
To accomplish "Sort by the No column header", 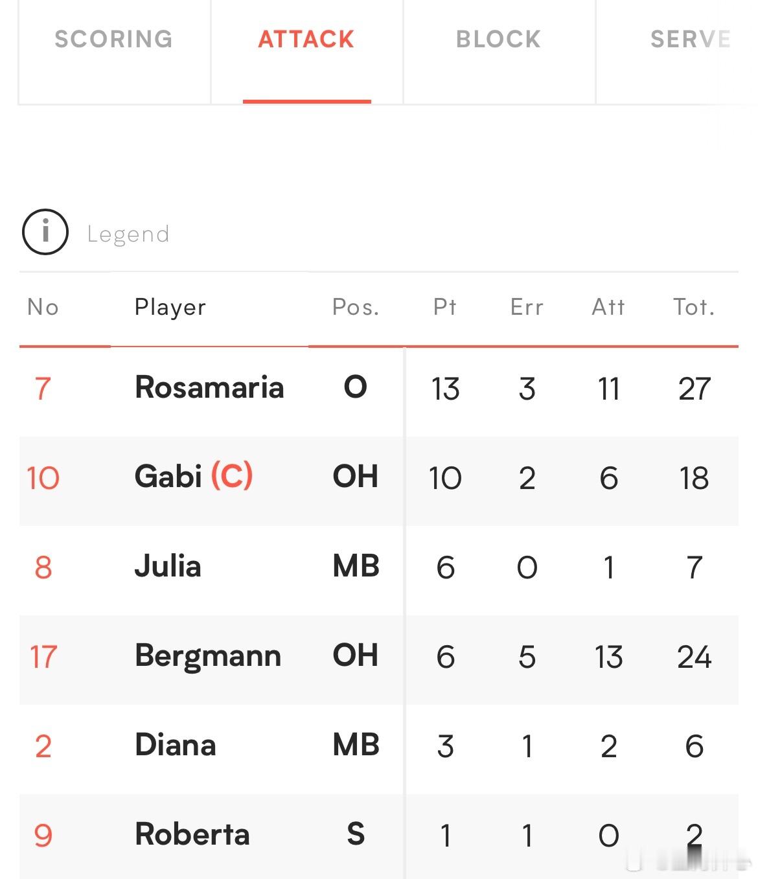I will (x=43, y=306).
